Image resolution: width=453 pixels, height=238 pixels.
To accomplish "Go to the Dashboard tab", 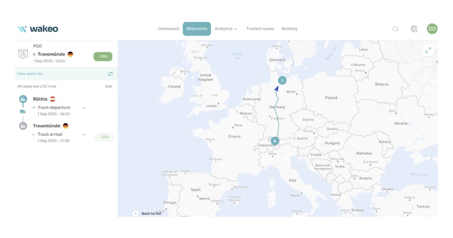I will [168, 29].
